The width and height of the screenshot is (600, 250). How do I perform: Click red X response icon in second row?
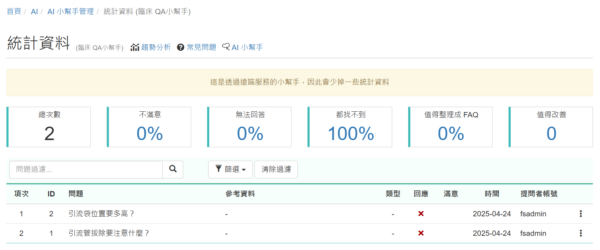click(x=421, y=233)
